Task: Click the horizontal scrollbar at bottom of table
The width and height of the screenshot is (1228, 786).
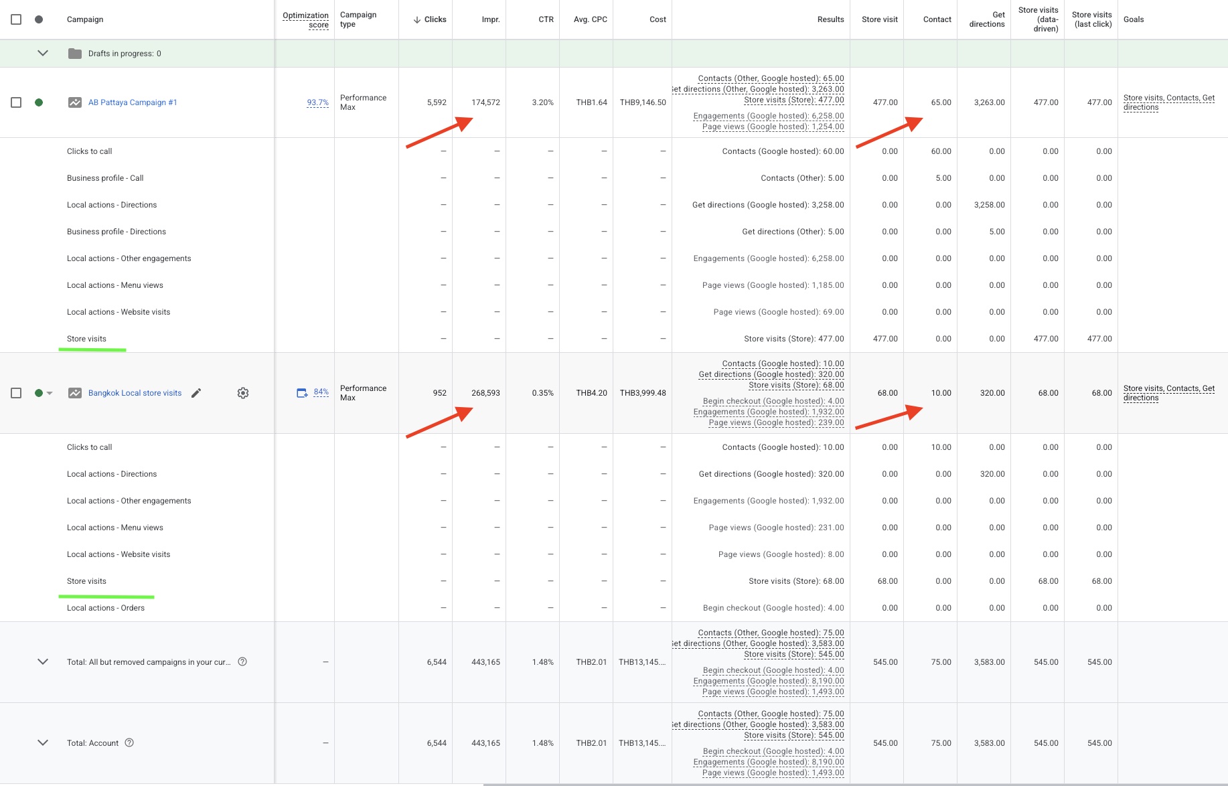Action: [x=855, y=784]
